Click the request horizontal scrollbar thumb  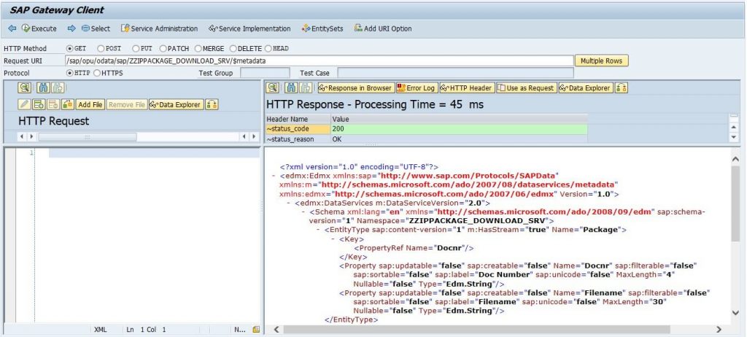tap(88, 137)
